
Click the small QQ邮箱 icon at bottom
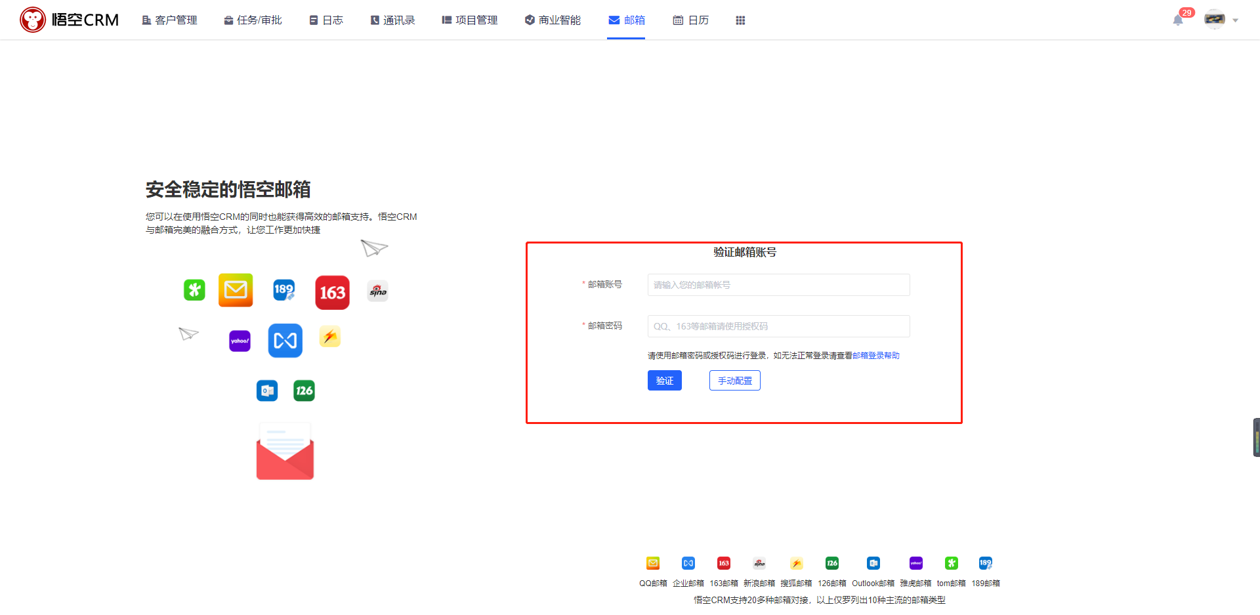(653, 563)
